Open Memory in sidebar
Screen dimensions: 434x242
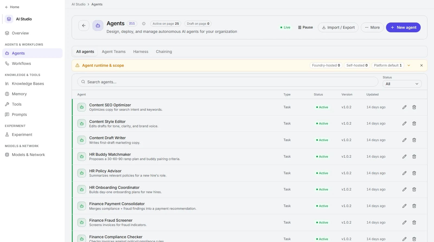(x=32, y=94)
